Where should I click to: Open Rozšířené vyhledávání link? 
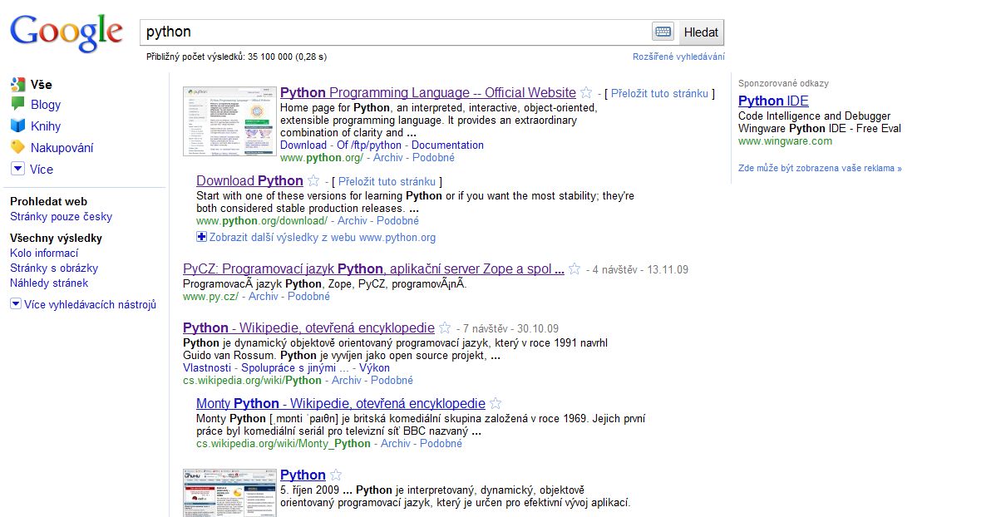tap(678, 57)
